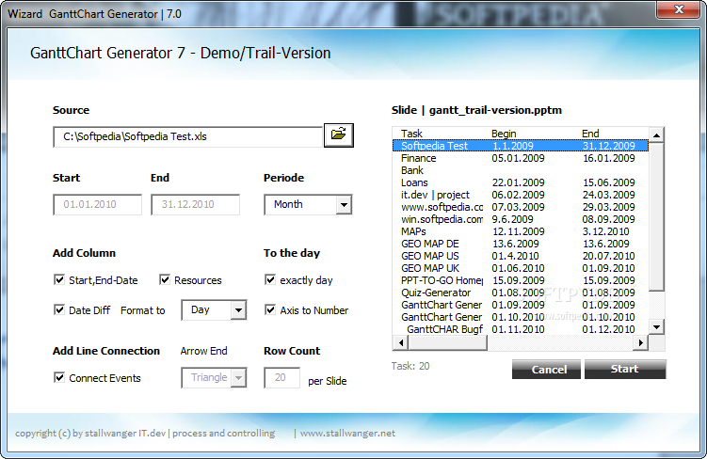Click the www.stallwanger.net footer link

point(347,434)
